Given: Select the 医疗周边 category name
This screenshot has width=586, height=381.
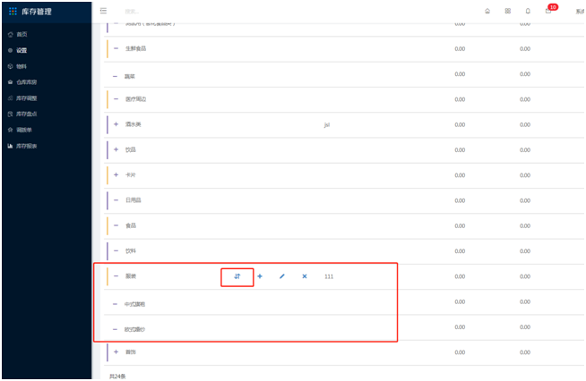Looking at the screenshot, I should point(135,99).
